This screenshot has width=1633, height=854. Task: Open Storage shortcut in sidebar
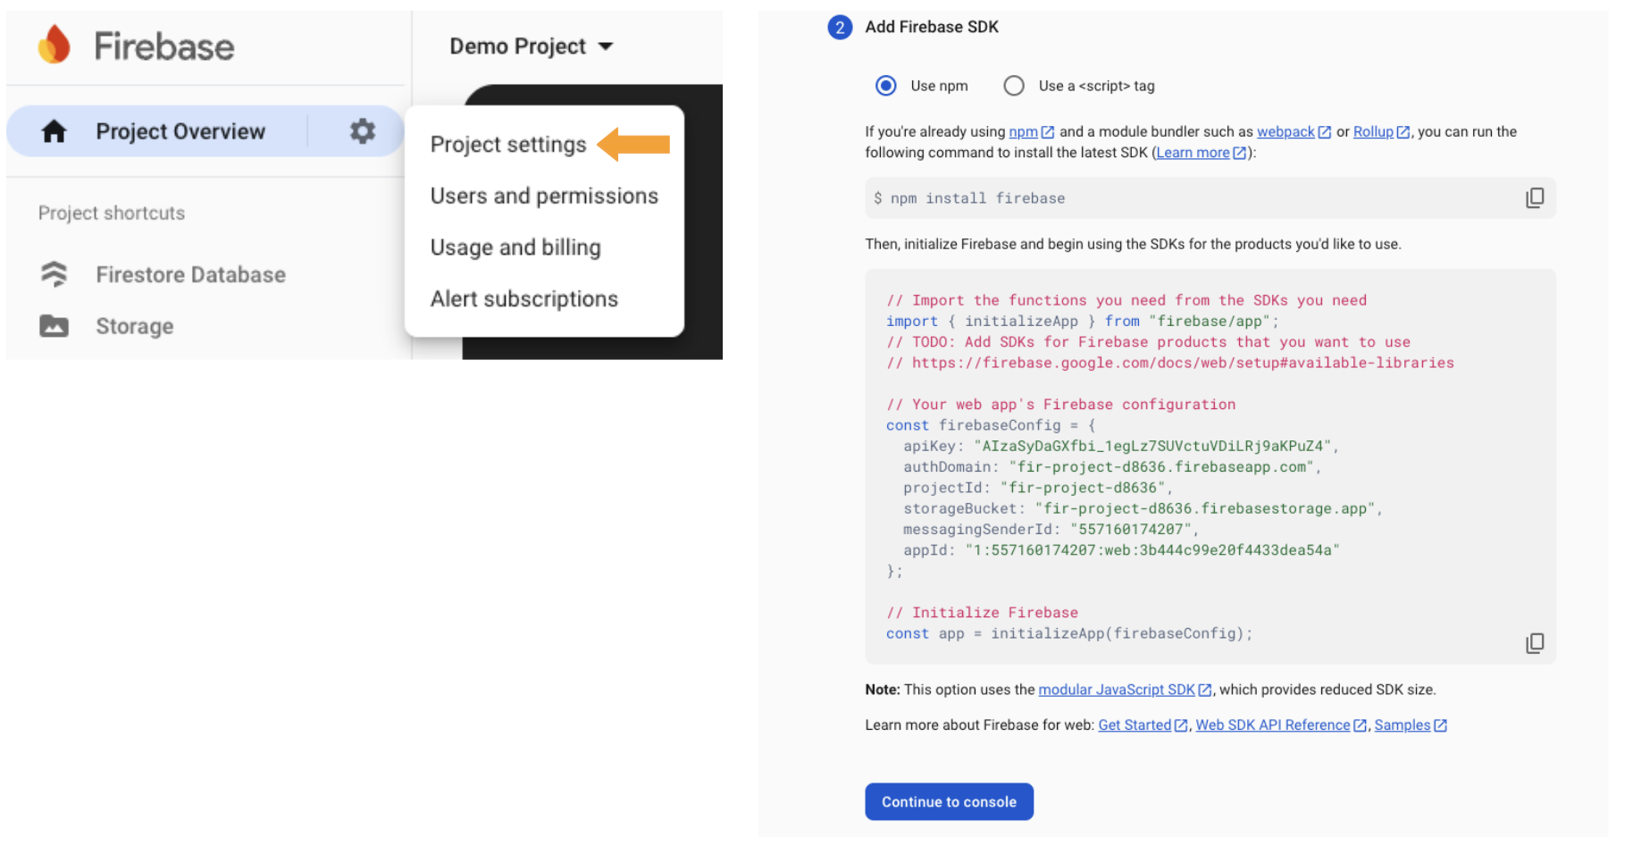pos(135,326)
